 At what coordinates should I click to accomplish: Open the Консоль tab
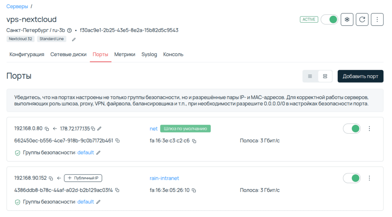173,54
